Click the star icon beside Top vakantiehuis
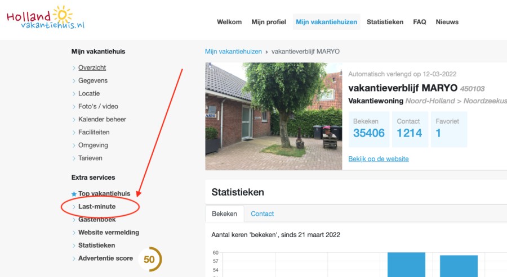This screenshot has height=277, width=507. [x=74, y=194]
